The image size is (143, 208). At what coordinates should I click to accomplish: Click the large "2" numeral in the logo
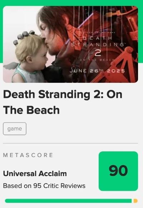pyautogui.click(x=98, y=53)
